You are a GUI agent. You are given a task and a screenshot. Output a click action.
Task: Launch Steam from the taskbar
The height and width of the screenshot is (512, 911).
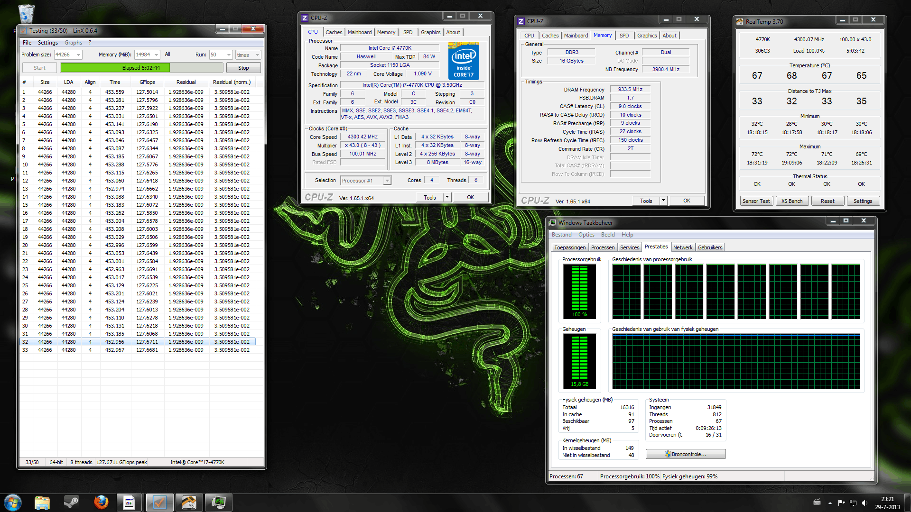(x=71, y=503)
